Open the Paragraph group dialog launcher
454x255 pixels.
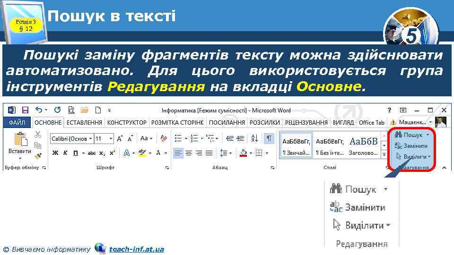272,167
